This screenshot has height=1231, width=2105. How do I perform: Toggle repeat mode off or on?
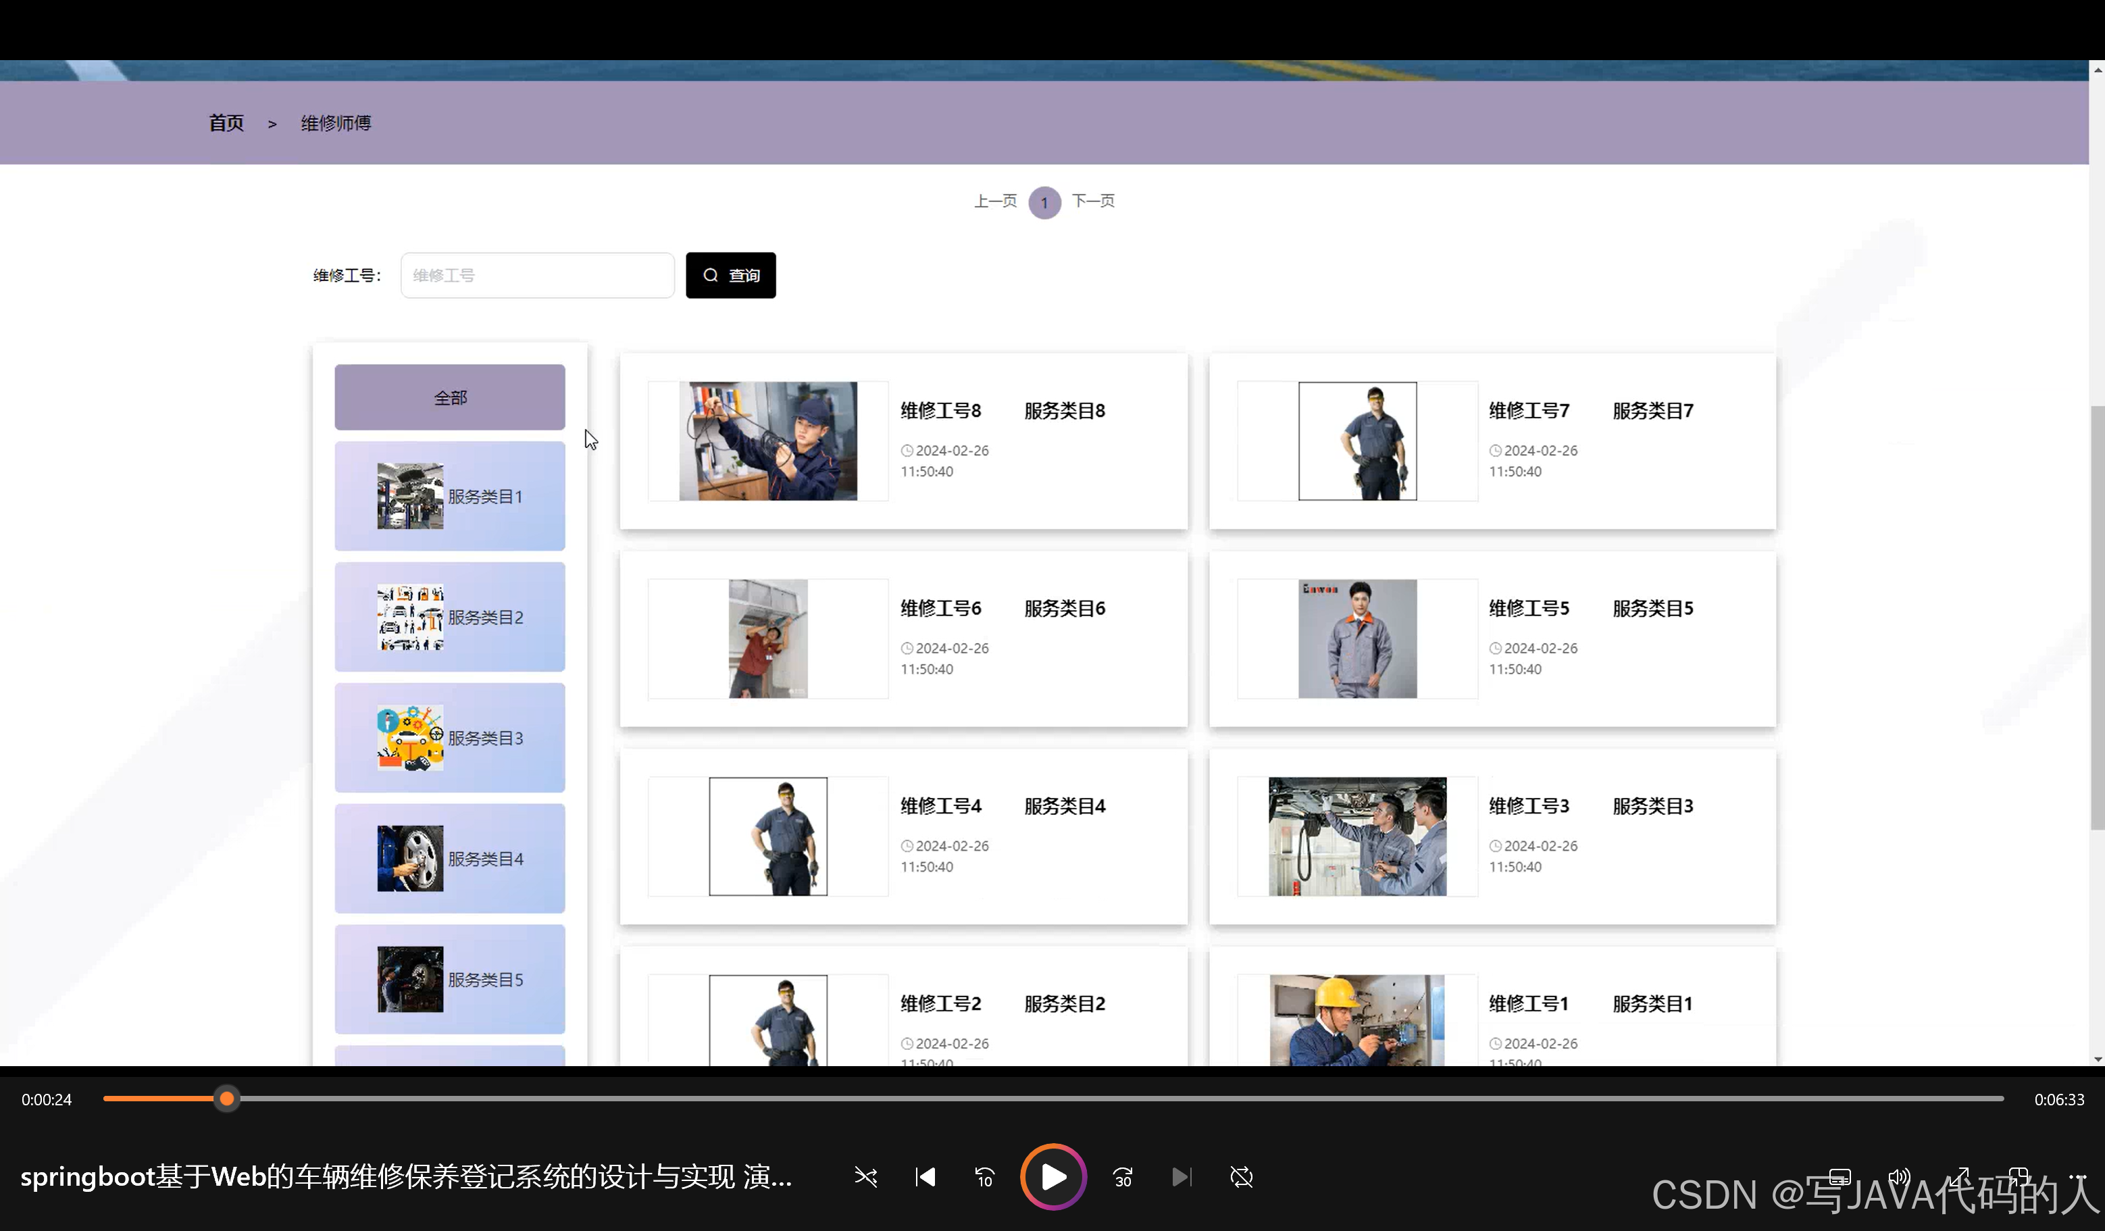[1242, 1177]
